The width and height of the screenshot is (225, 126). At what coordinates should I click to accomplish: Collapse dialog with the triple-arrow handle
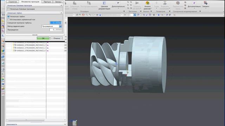pyautogui.click(x=35, y=35)
